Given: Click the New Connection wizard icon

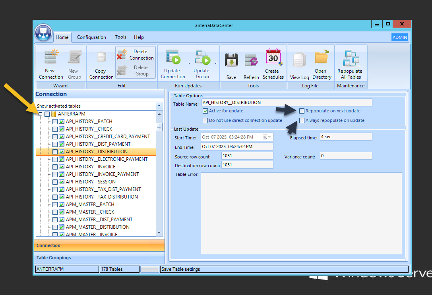Looking at the screenshot, I should click(51, 58).
